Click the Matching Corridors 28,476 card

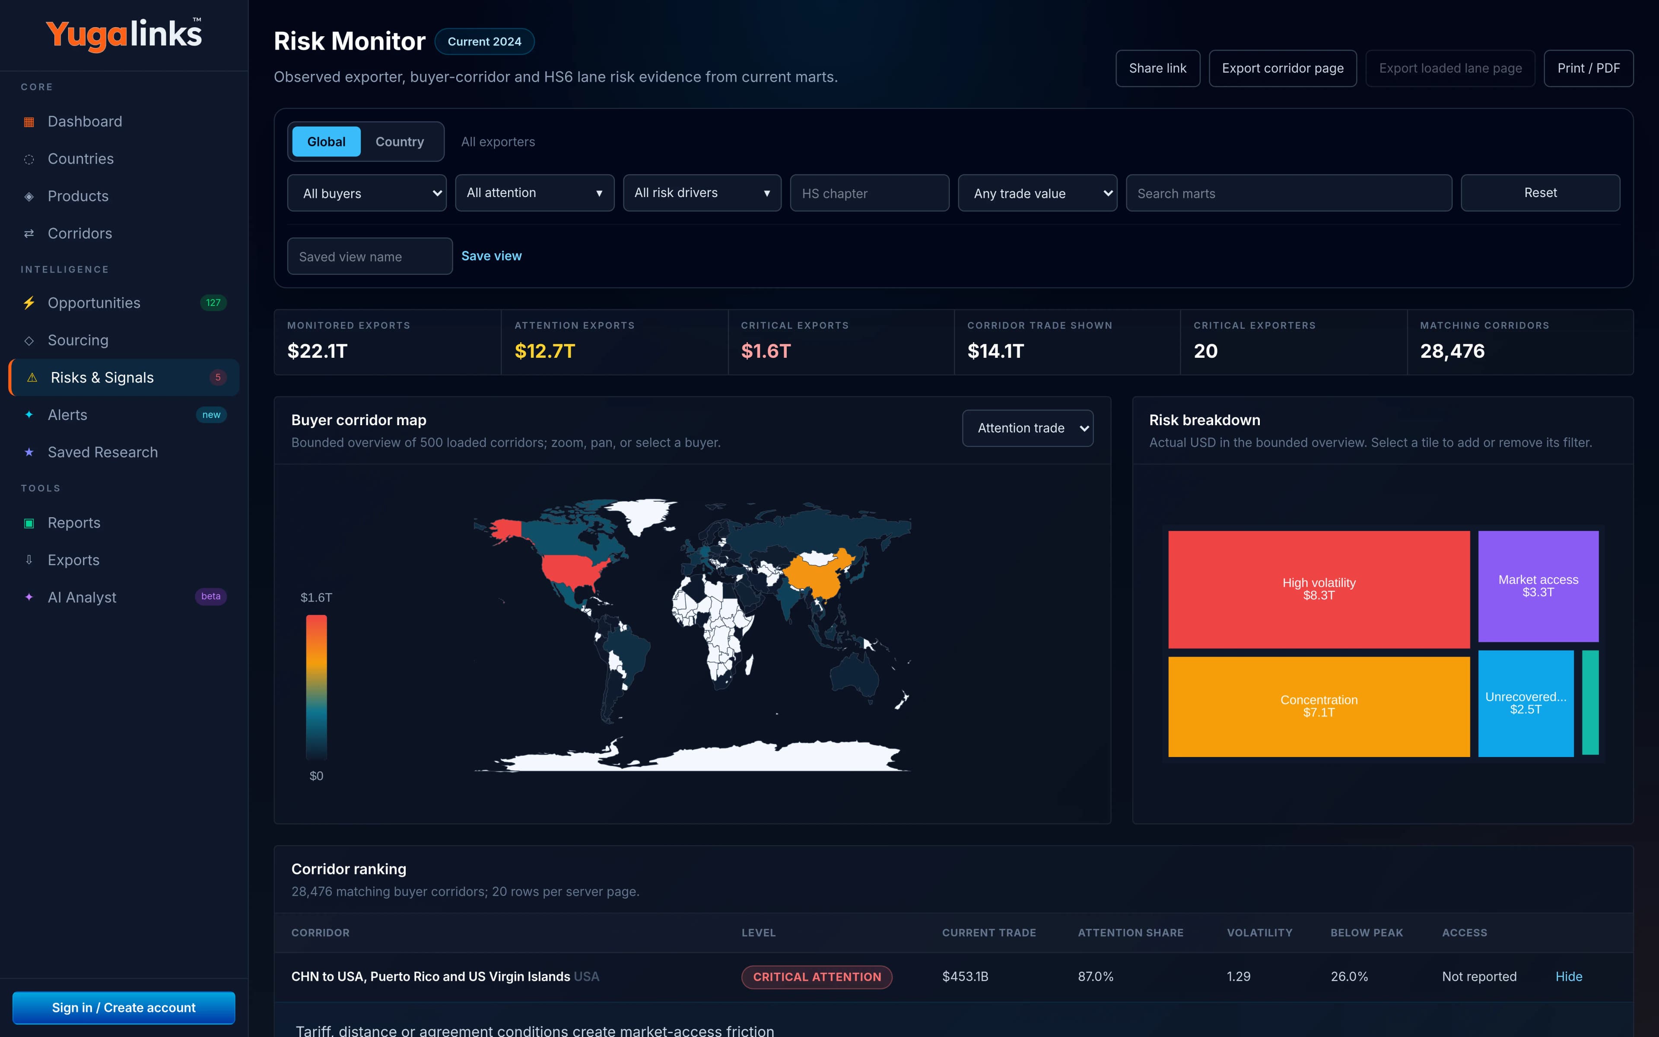(1520, 342)
